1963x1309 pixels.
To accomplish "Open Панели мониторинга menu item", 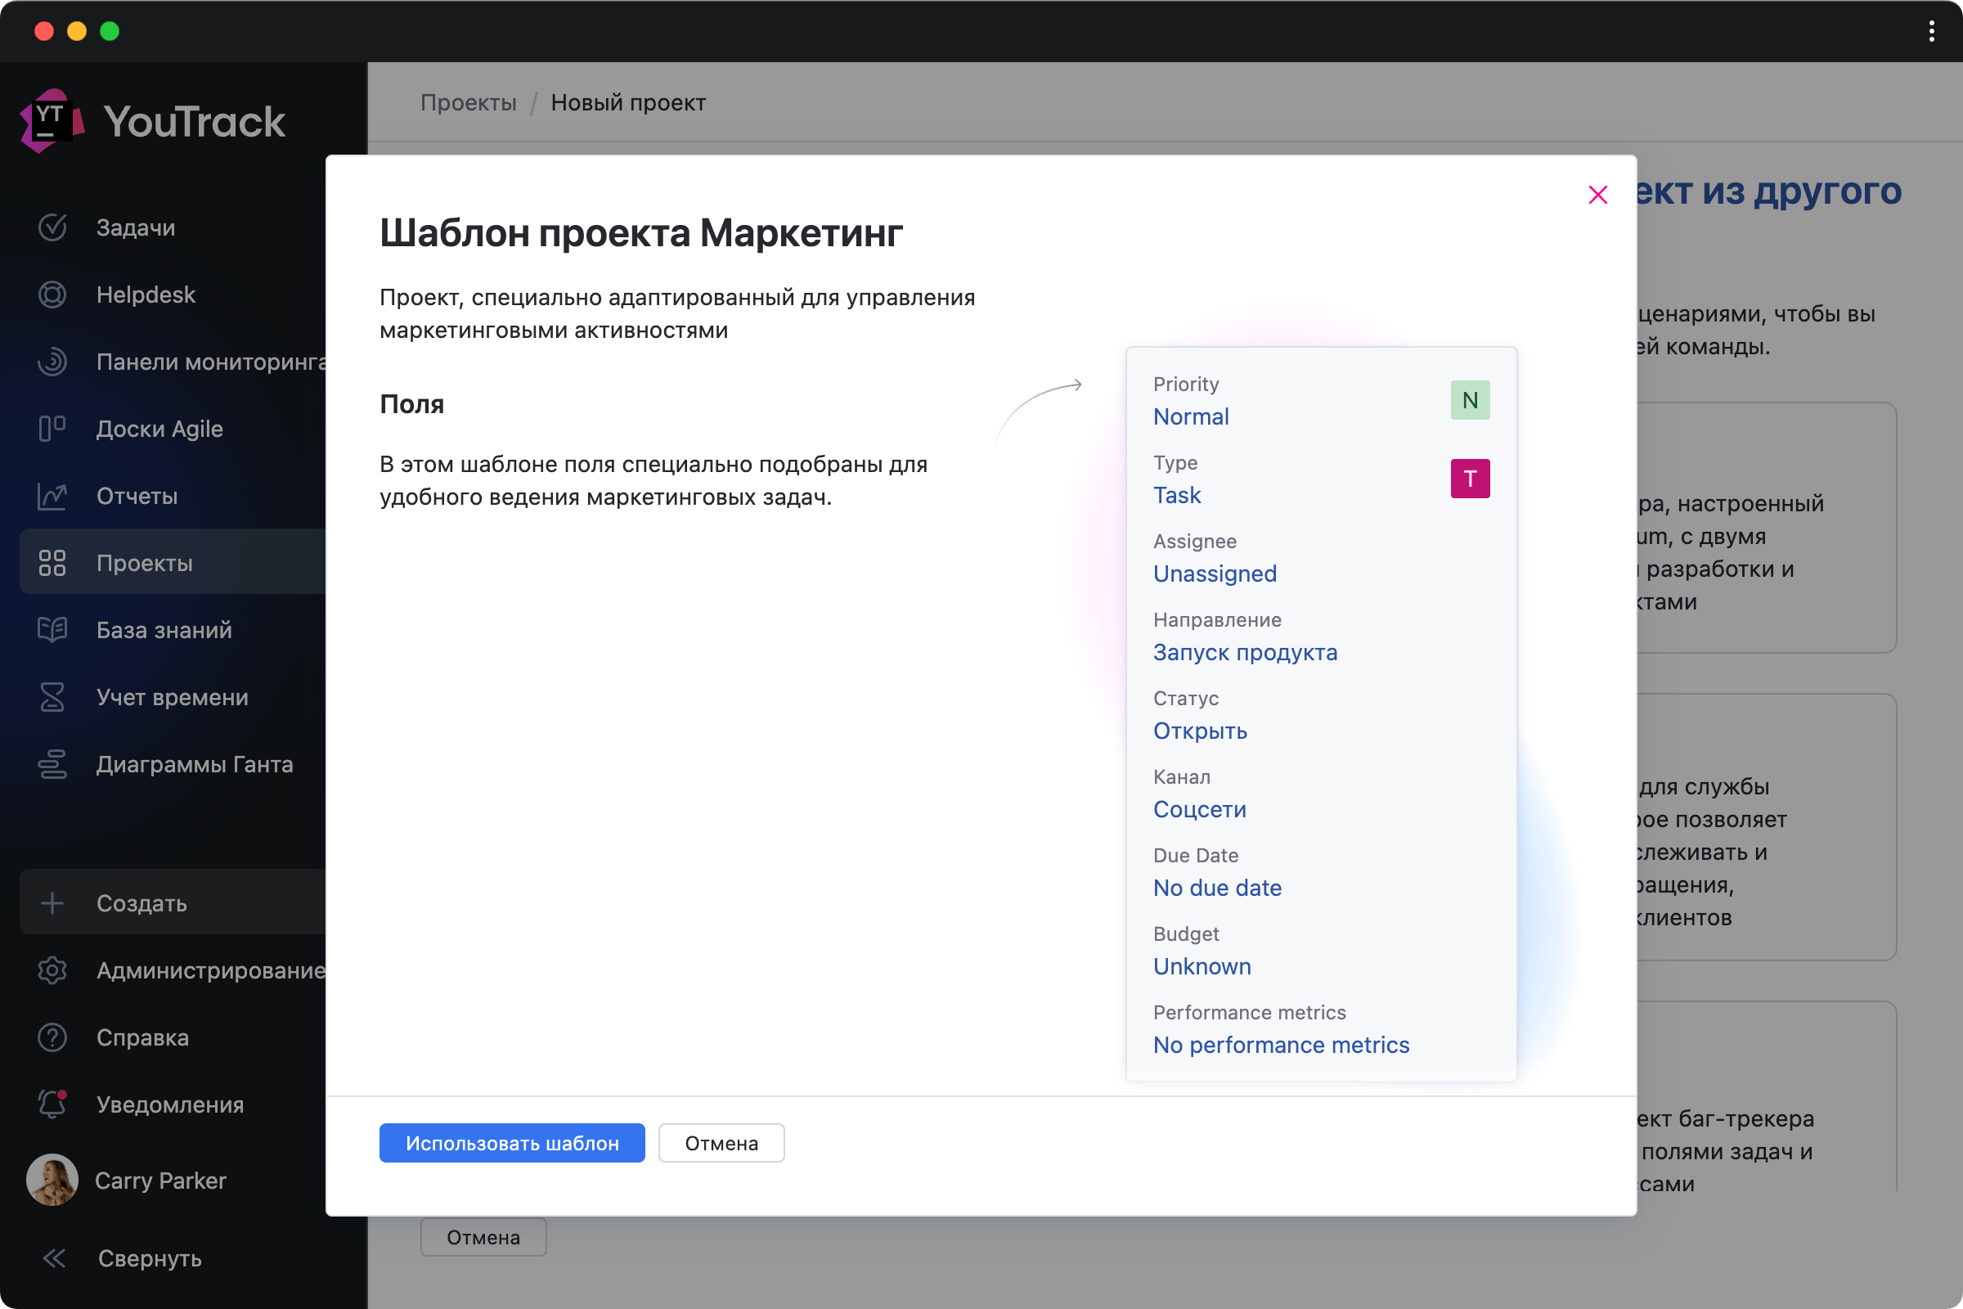I will pyautogui.click(x=210, y=362).
